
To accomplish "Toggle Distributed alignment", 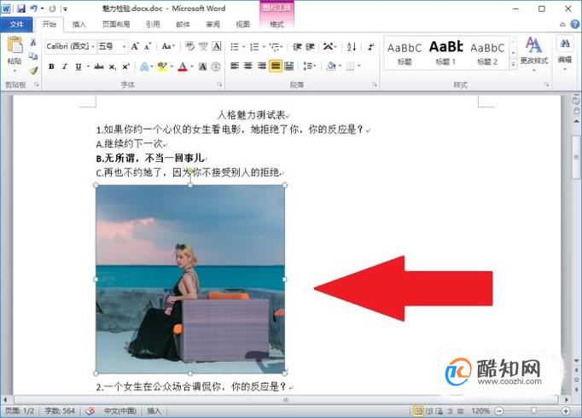I will click(x=288, y=67).
